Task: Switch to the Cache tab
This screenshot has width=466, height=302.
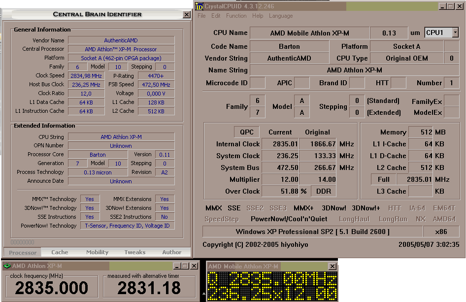Action: (60, 252)
